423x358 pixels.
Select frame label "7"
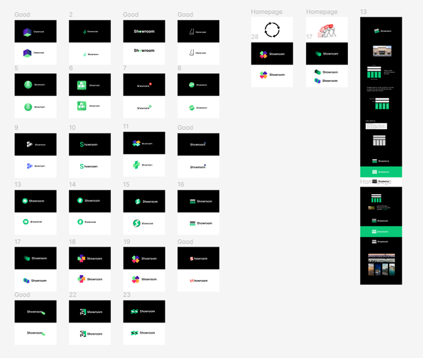(125, 68)
